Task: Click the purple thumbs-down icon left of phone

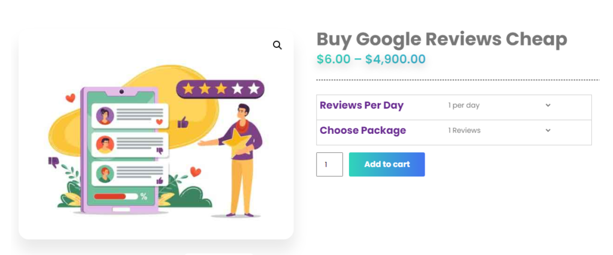Action: pyautogui.click(x=53, y=161)
